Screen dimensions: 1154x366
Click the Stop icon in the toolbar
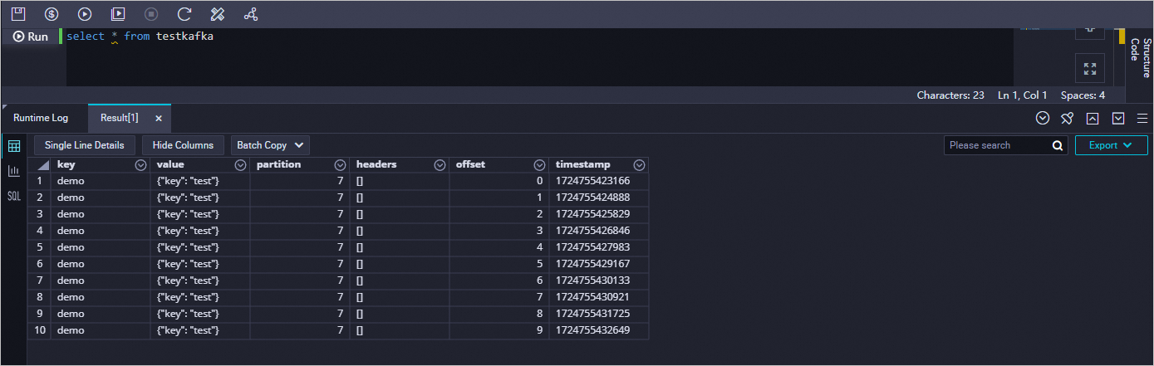pos(151,13)
